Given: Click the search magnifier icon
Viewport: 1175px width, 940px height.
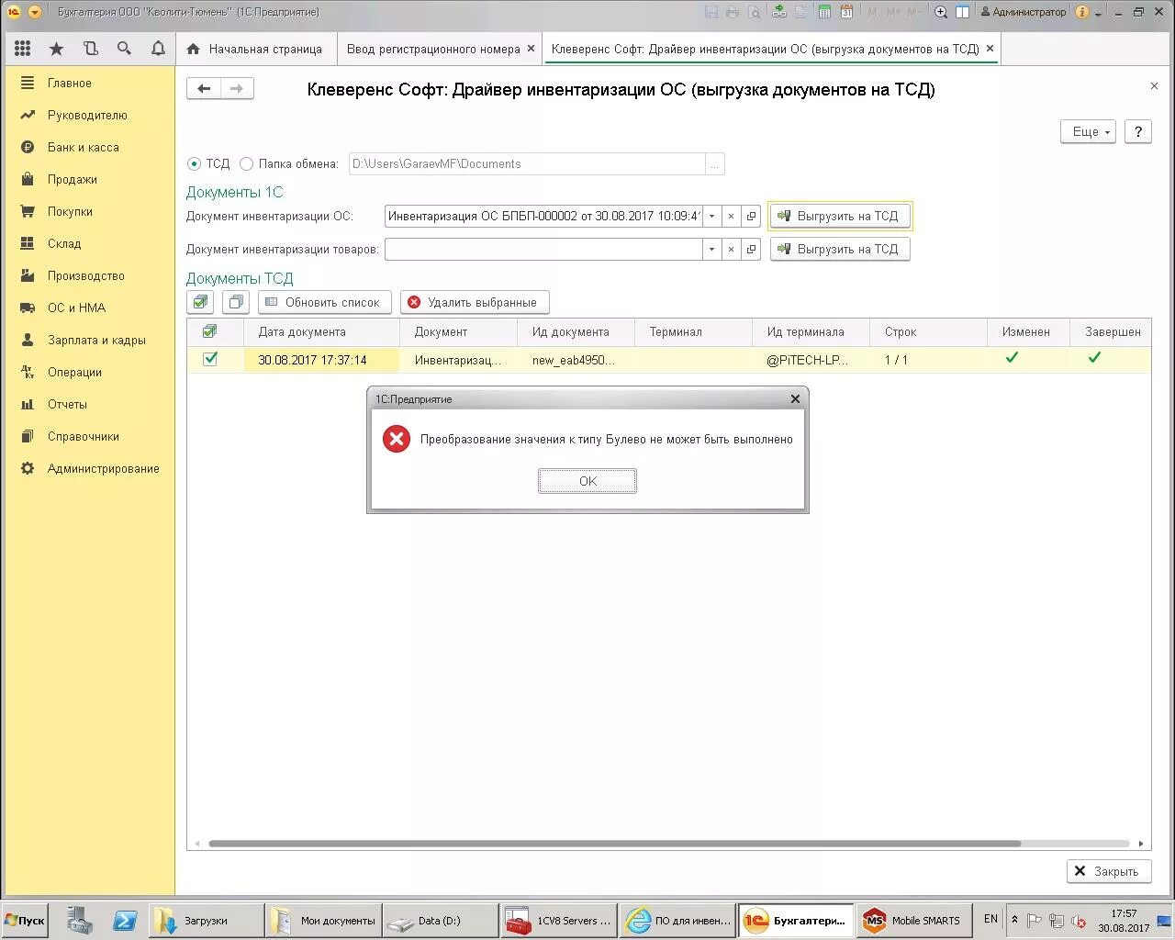Looking at the screenshot, I should tap(124, 49).
